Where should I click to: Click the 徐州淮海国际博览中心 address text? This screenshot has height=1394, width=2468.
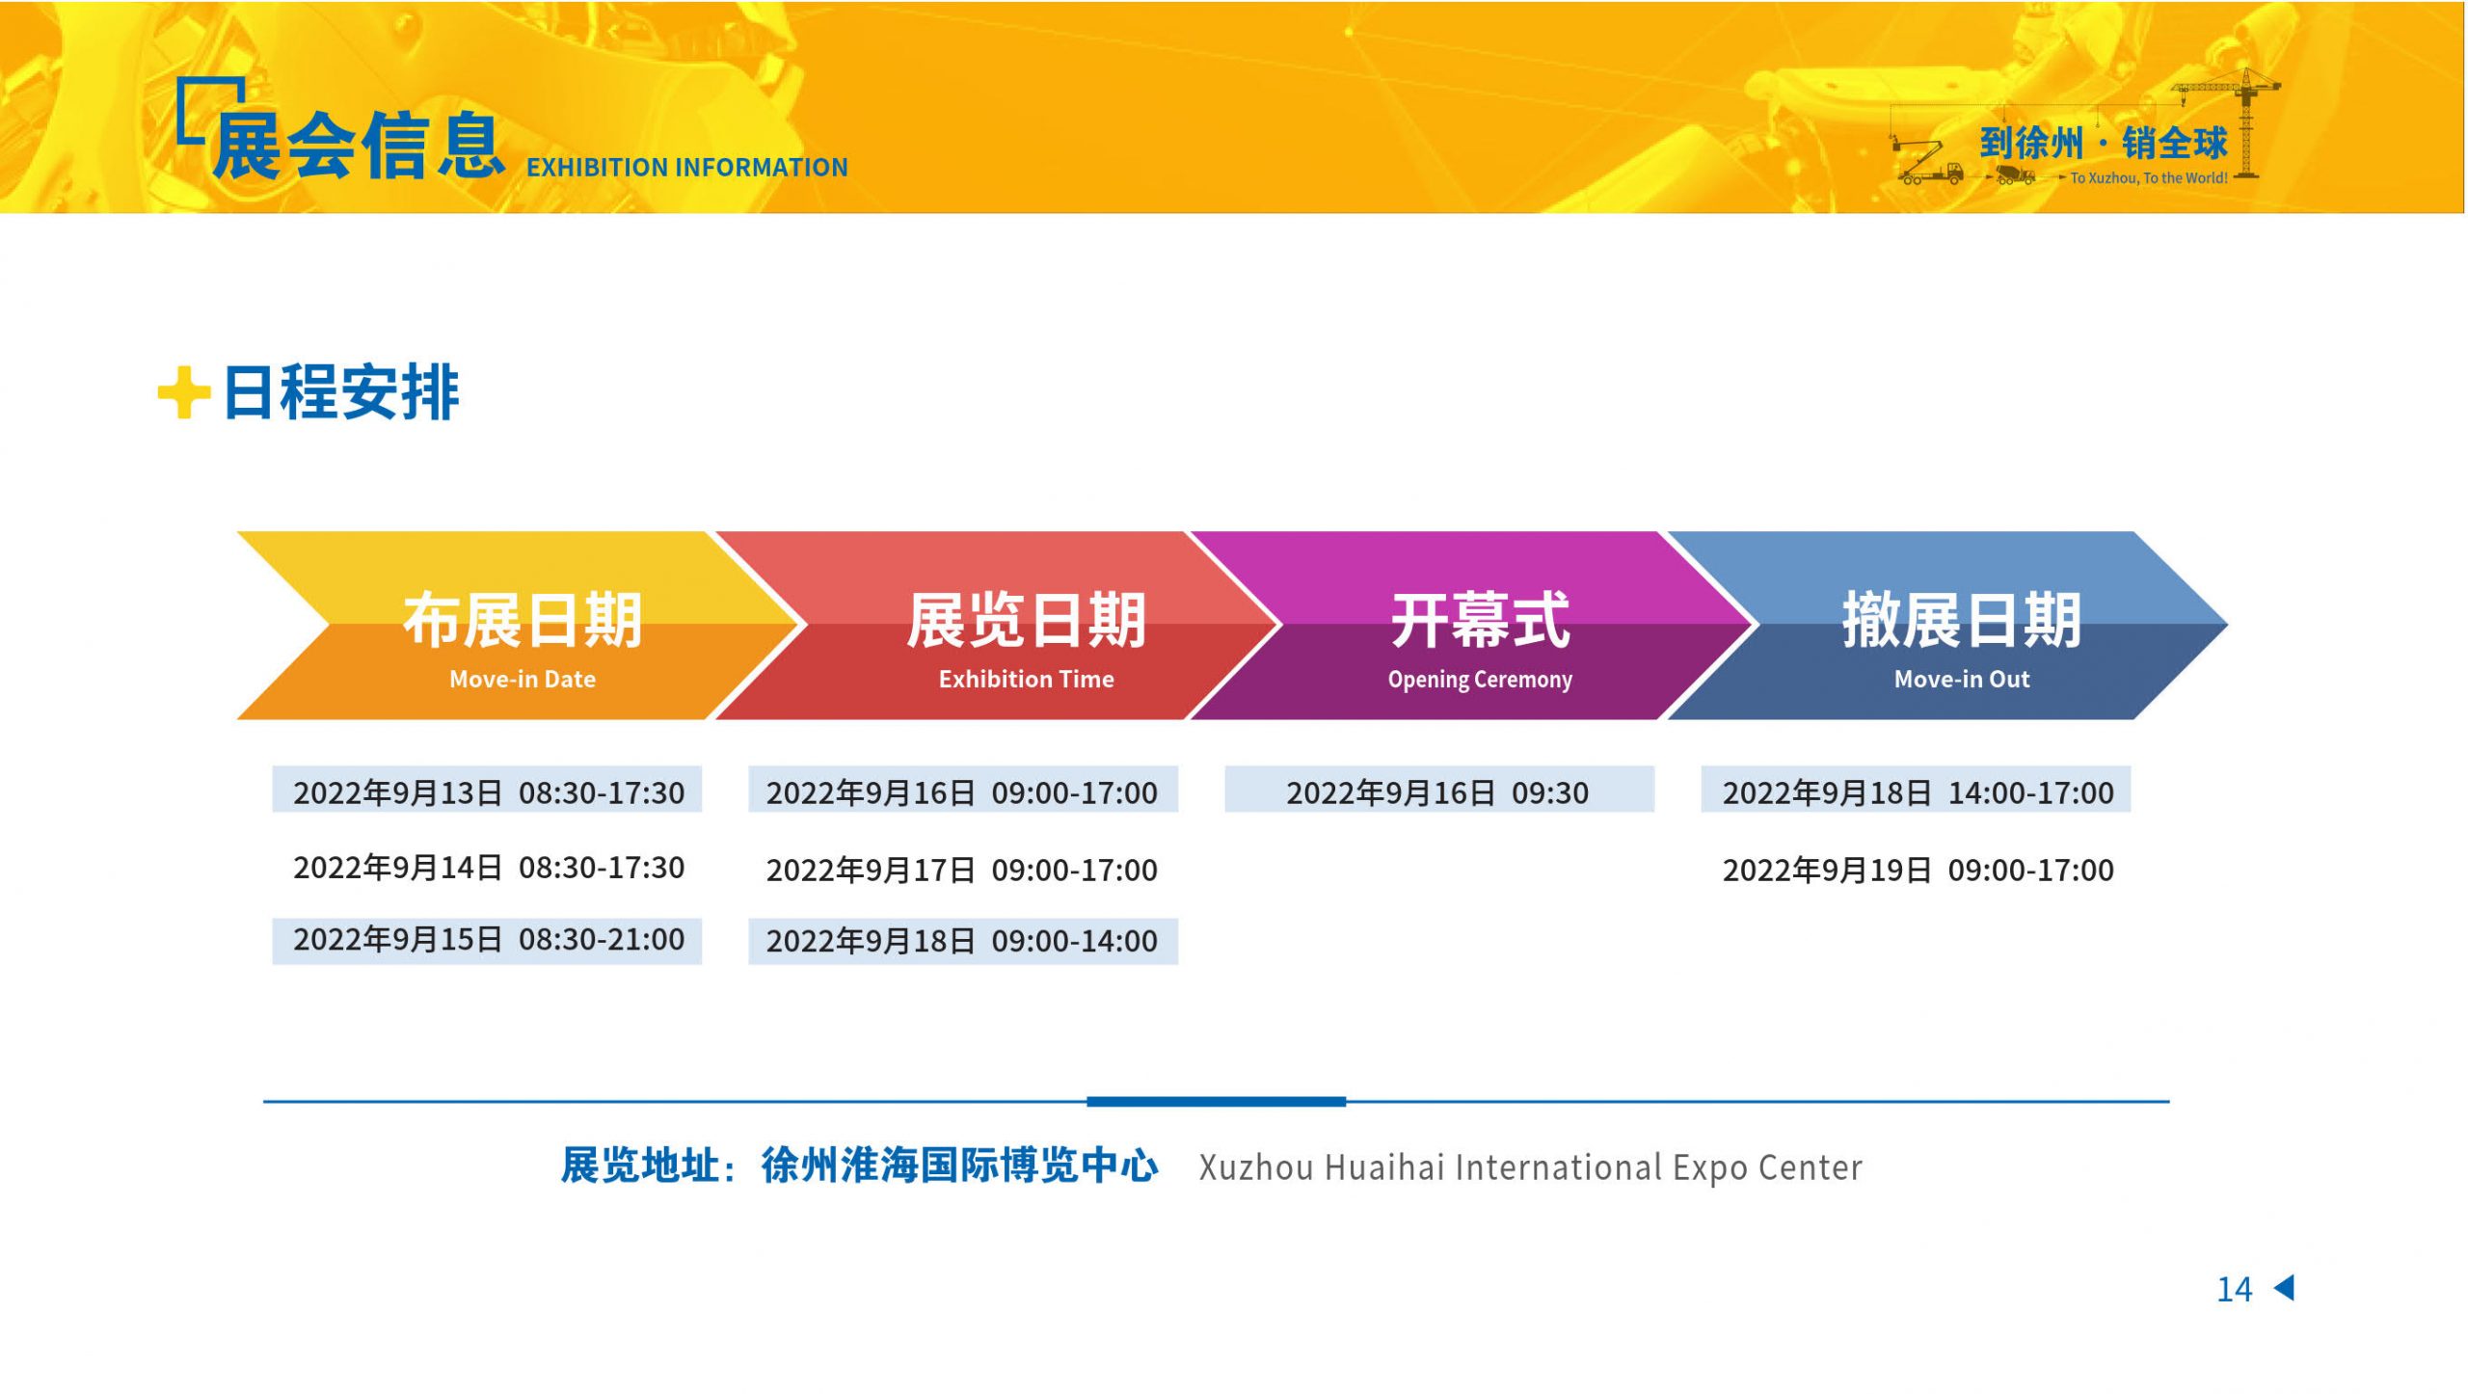[959, 1166]
